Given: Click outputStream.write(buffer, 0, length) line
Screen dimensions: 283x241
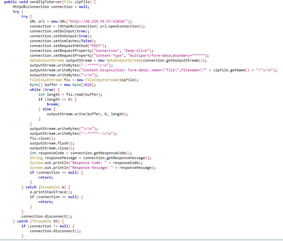Looking at the screenshot, I should coord(87,114).
